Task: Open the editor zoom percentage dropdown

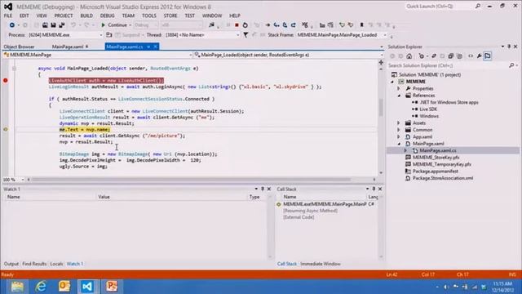Action: (x=23, y=180)
